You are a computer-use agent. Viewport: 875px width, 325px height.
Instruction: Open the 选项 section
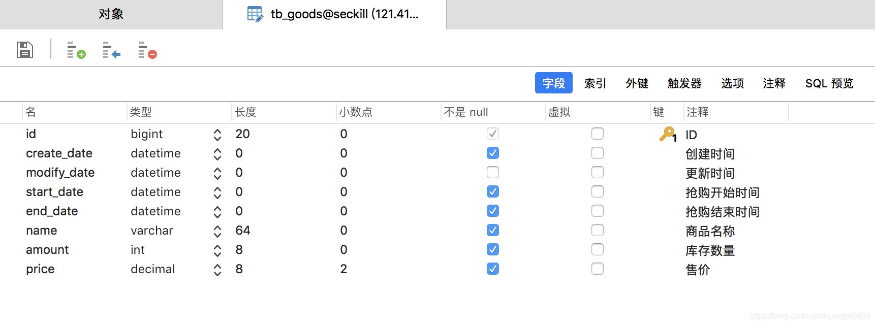(x=732, y=83)
